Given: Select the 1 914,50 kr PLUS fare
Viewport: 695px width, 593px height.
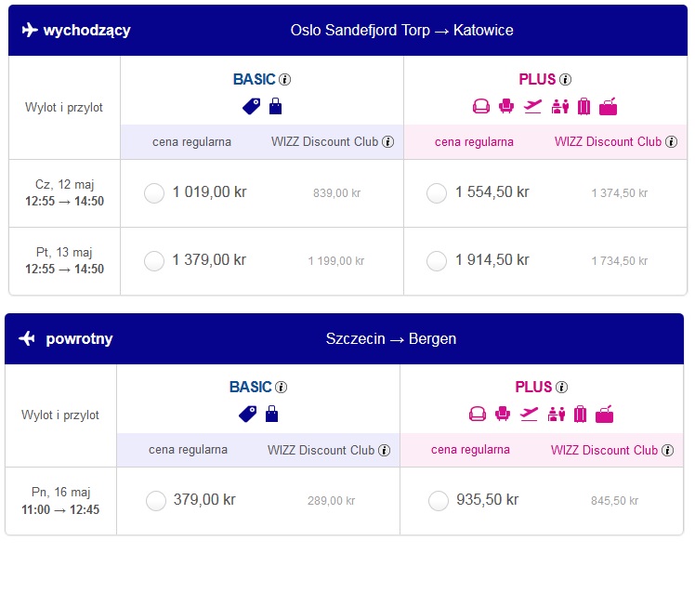Looking at the screenshot, I should pyautogui.click(x=437, y=261).
